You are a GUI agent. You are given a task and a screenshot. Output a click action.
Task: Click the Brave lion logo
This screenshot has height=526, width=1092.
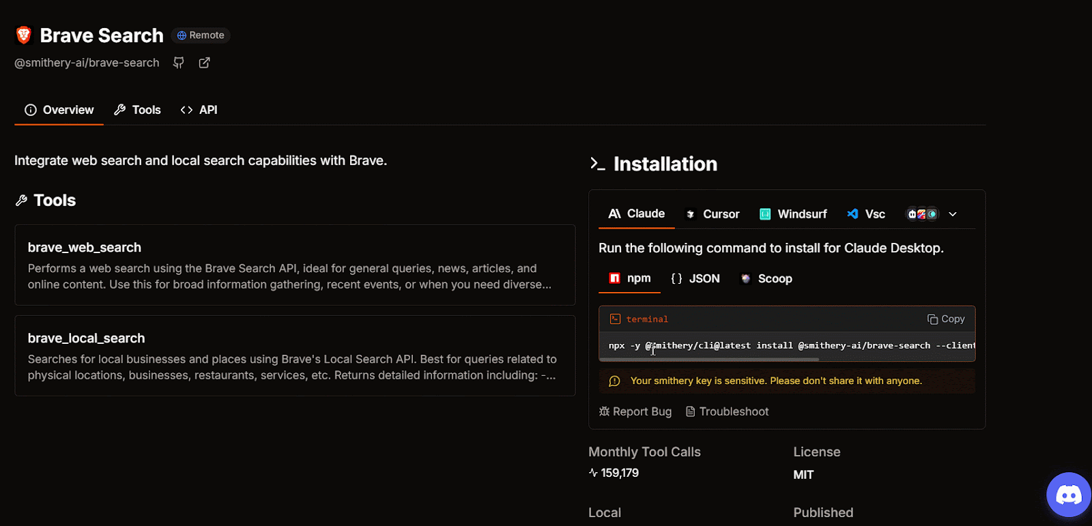(24, 35)
